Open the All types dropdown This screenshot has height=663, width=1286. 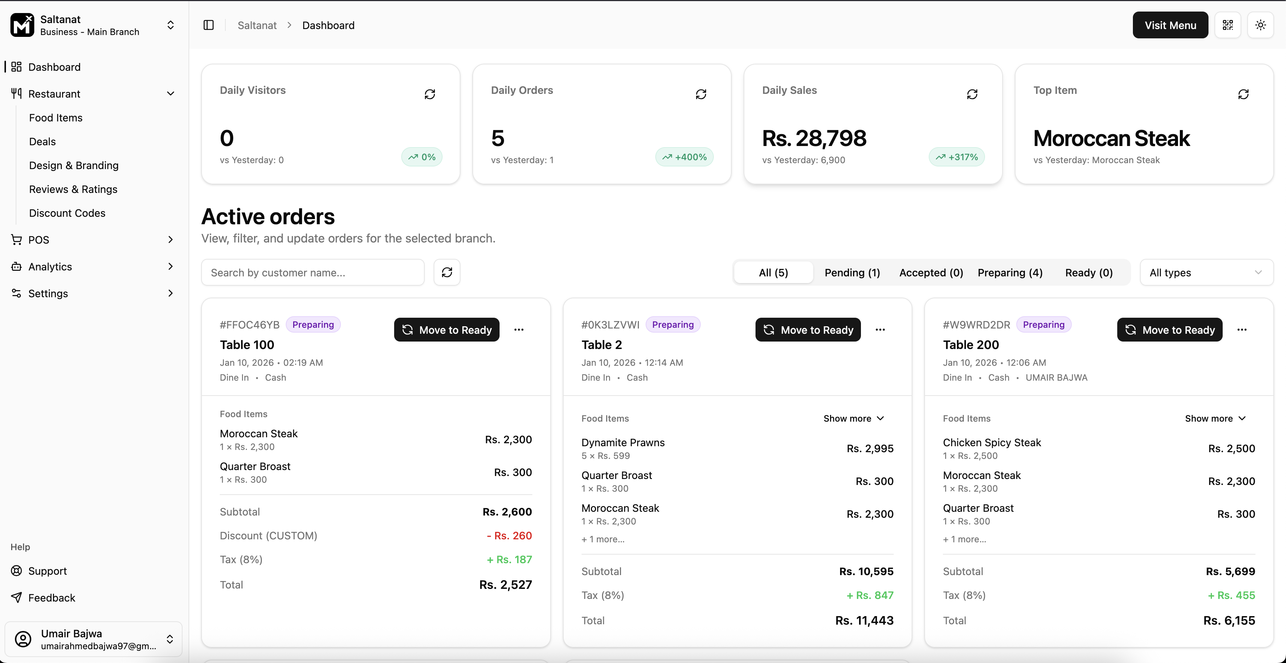pyautogui.click(x=1206, y=273)
